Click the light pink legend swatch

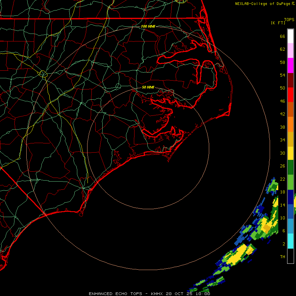[x=290, y=51]
